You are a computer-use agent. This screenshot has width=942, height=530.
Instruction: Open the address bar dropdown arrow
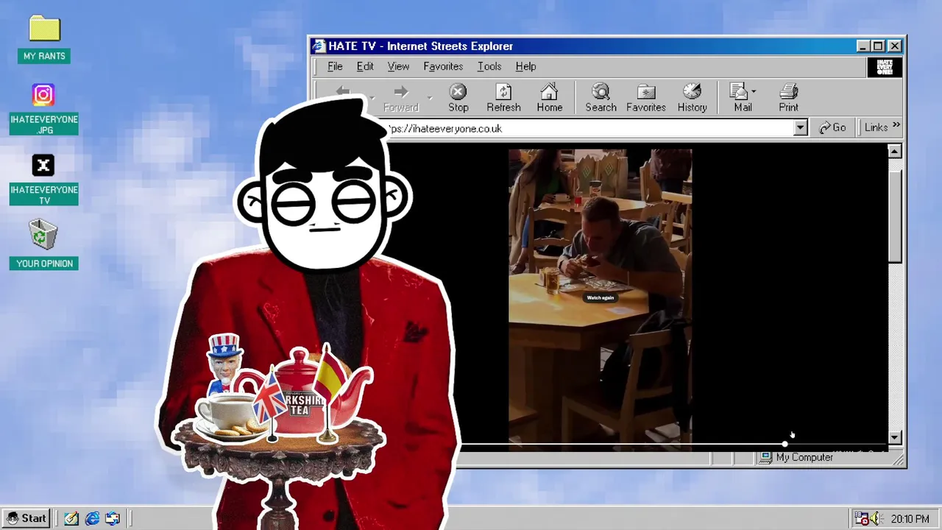pyautogui.click(x=800, y=128)
